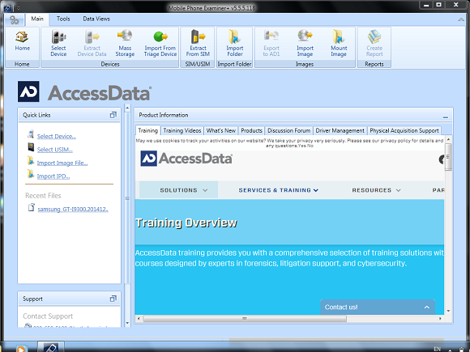Click the Select USIM... quick link
This screenshot has height=352, width=470.
point(55,150)
